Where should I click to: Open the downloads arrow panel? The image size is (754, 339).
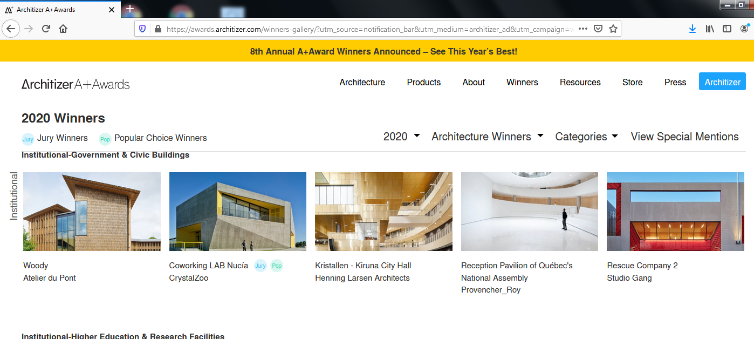(693, 29)
